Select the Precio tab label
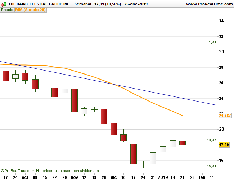Screen dimensions: 234x180 tap(7, 10)
